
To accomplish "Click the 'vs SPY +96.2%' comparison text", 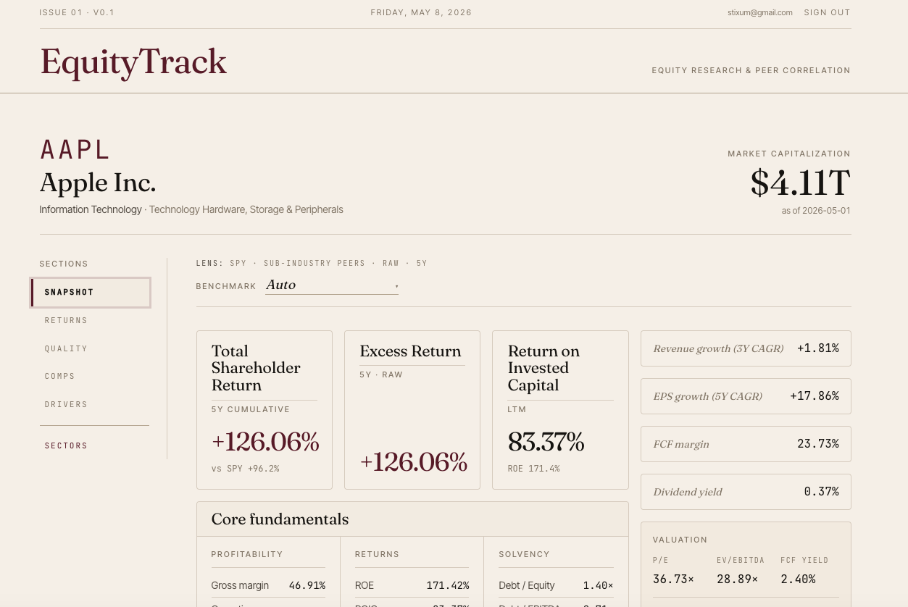I will (x=245, y=469).
